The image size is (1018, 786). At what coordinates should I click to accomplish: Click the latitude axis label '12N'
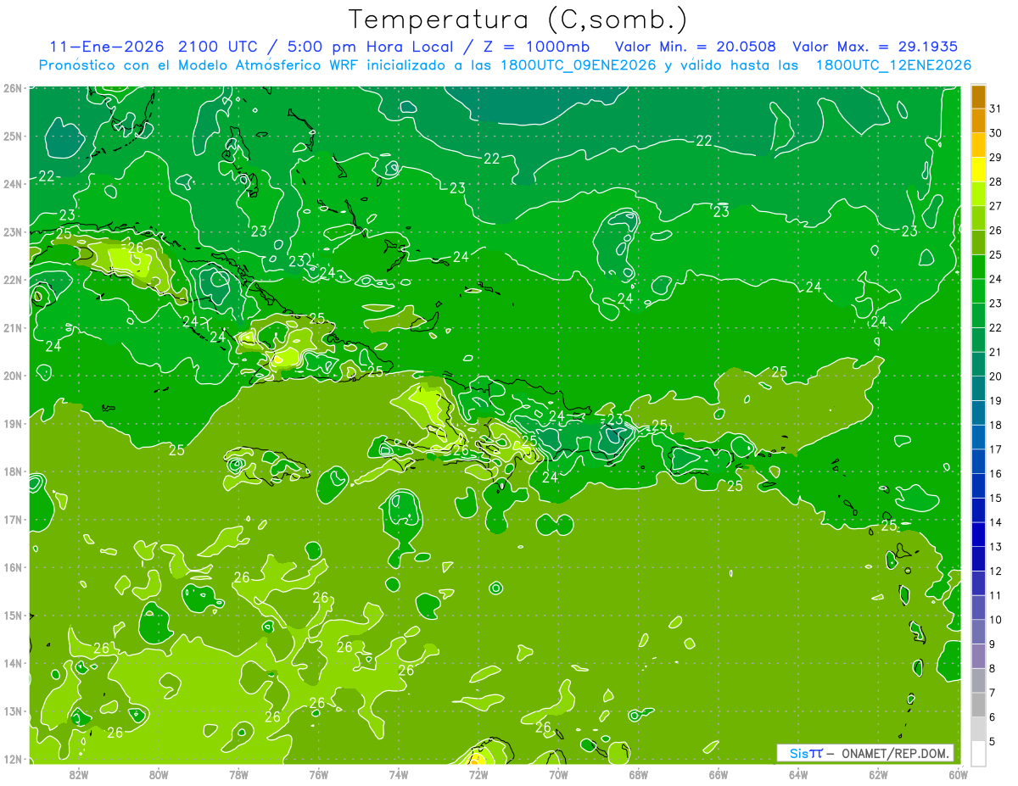13,759
